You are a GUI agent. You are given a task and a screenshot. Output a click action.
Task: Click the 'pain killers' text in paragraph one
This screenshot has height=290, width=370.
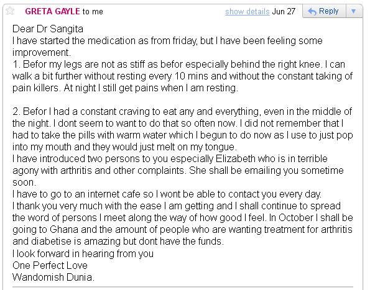point(35,88)
